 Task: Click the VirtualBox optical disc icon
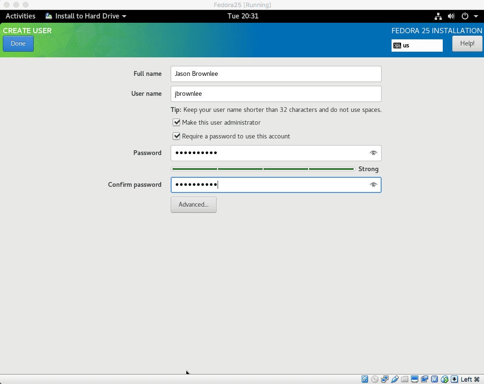tap(374, 379)
